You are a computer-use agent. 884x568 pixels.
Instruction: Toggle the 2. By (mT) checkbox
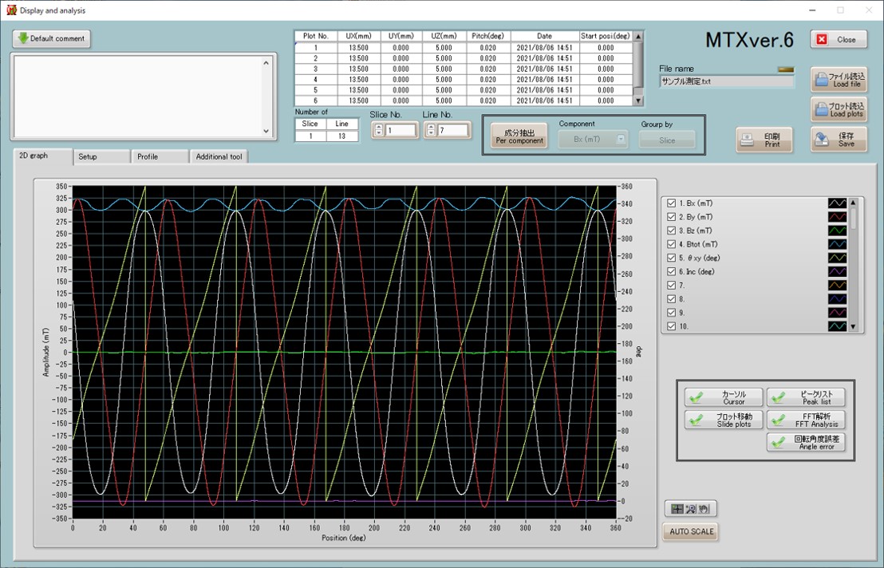[671, 216]
